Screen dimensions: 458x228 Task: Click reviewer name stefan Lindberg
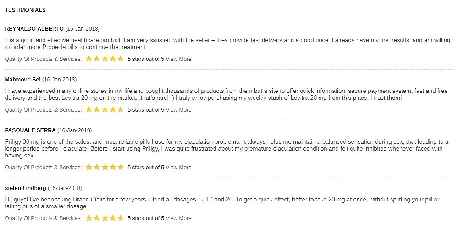(25, 188)
